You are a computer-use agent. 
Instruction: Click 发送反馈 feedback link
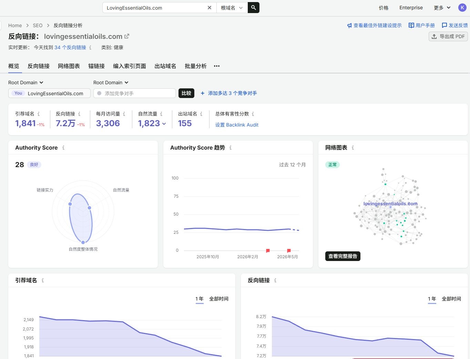(454, 25)
